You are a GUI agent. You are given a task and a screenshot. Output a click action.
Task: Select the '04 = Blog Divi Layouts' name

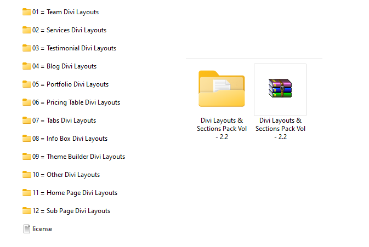coord(65,66)
